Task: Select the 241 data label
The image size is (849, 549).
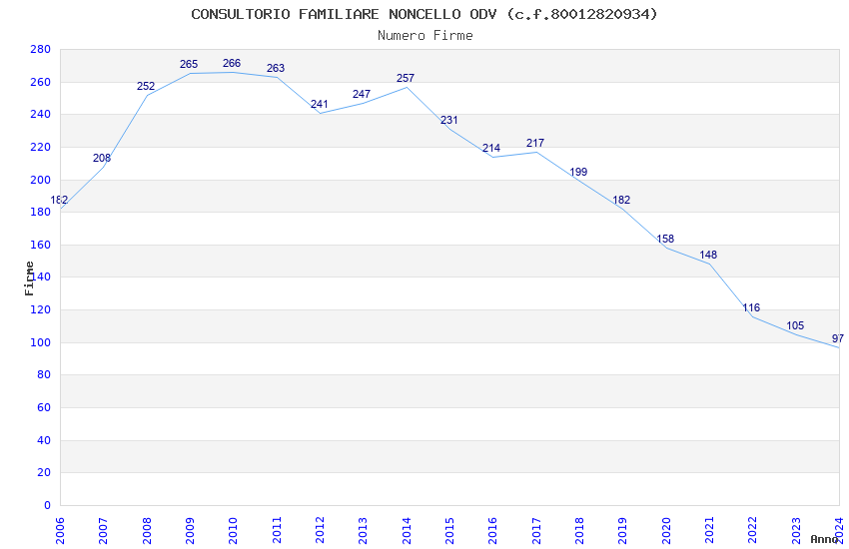Action: 319,104
